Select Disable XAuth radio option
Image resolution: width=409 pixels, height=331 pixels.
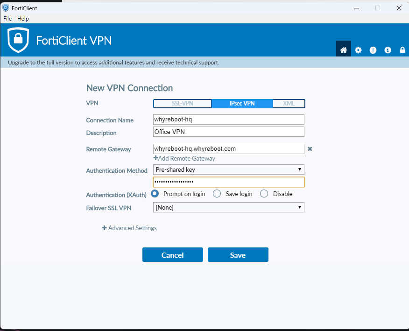tap(264, 194)
